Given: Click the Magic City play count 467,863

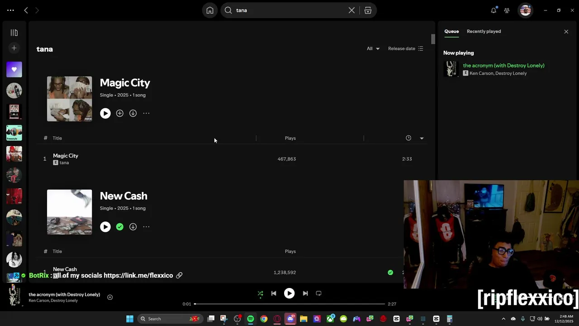Looking at the screenshot, I should pyautogui.click(x=286, y=159).
